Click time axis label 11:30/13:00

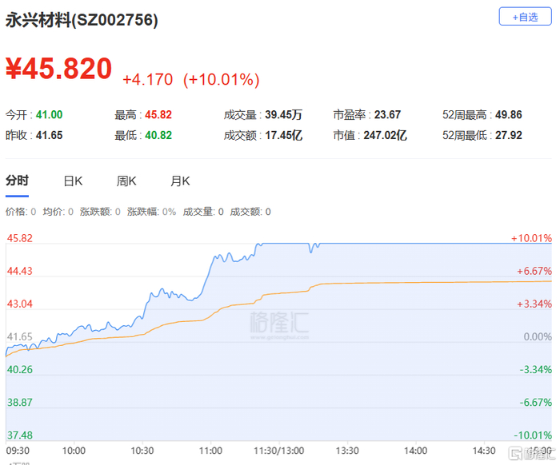pyautogui.click(x=279, y=451)
